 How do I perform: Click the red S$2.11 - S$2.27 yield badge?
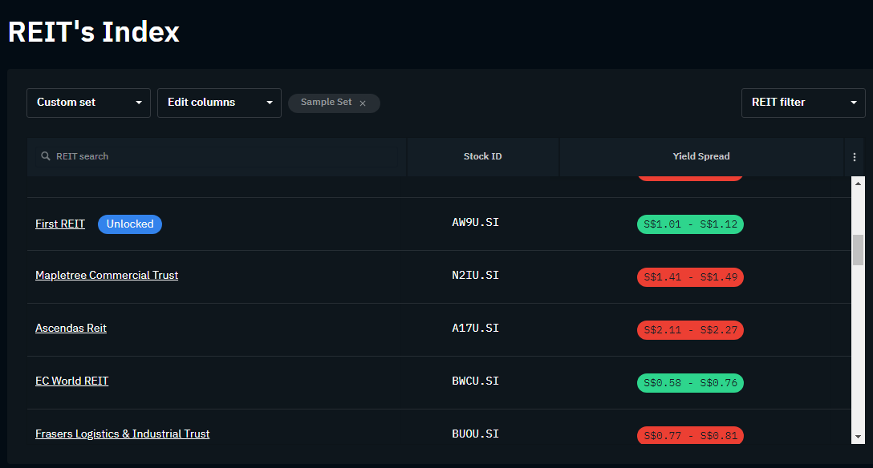click(x=690, y=330)
